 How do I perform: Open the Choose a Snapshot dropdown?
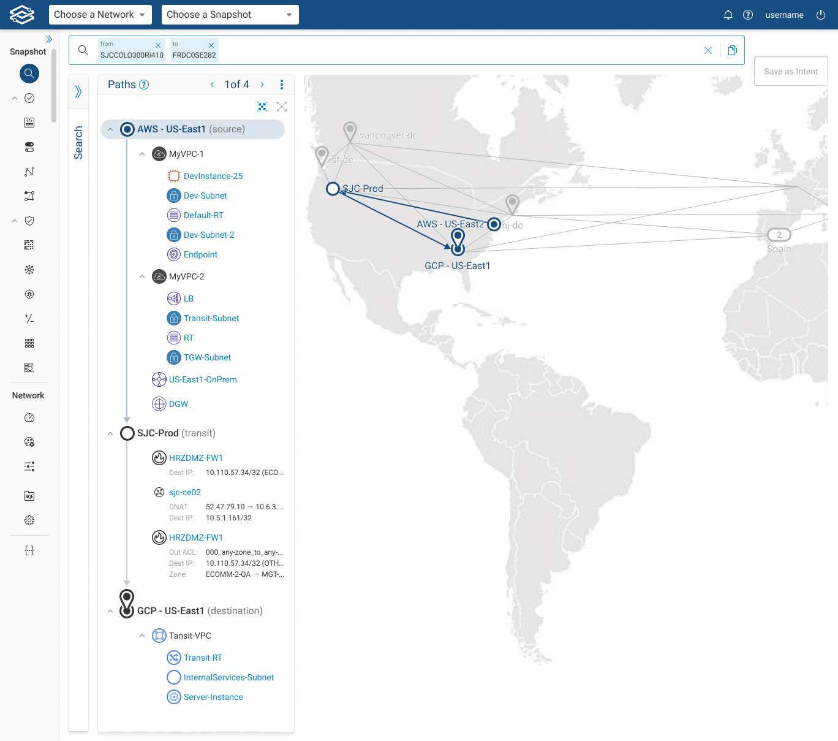[x=230, y=15]
